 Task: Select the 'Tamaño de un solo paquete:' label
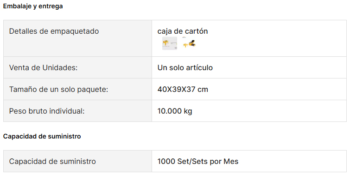(x=58, y=90)
